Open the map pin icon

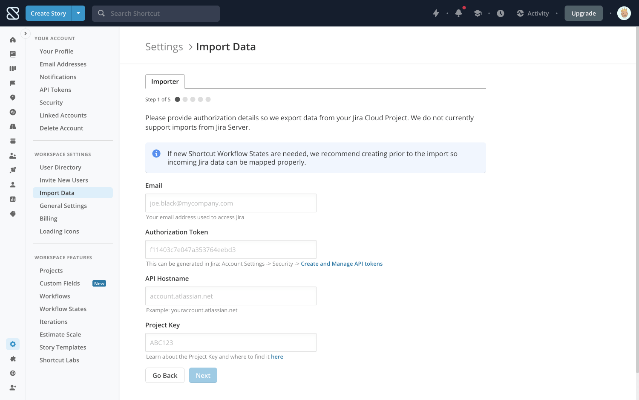pos(13,98)
